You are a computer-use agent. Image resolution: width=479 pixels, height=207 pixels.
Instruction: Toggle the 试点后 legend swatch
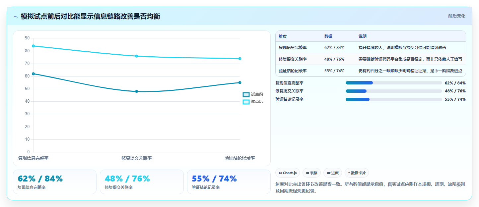click(x=246, y=102)
